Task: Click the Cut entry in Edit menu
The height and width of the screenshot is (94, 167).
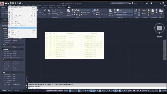Action: [22, 12]
